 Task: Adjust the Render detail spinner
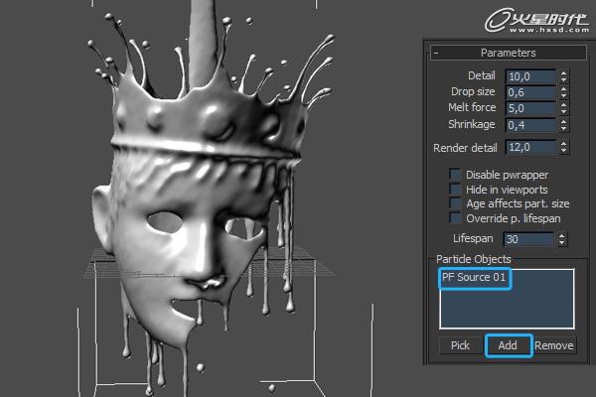563,148
